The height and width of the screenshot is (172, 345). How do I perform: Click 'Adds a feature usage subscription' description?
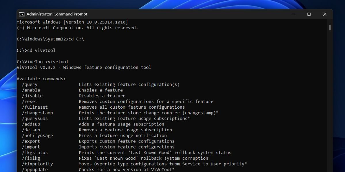tap(121, 124)
